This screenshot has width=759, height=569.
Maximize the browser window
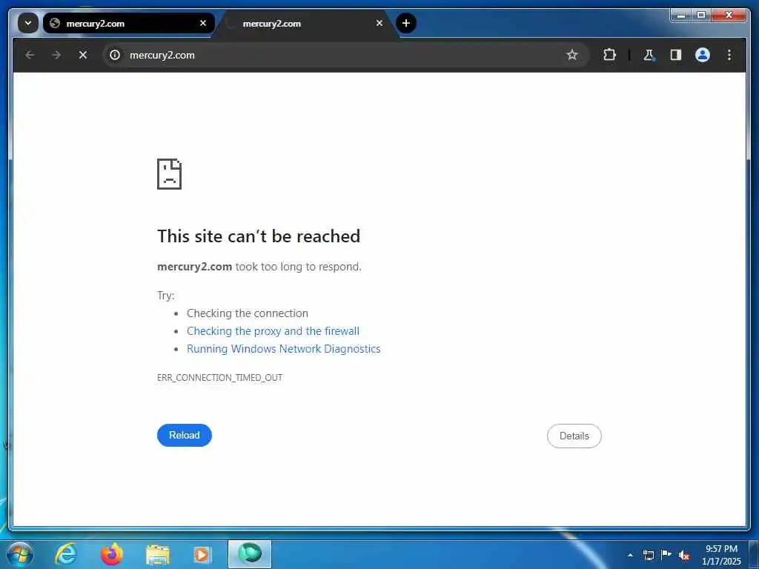pos(700,16)
